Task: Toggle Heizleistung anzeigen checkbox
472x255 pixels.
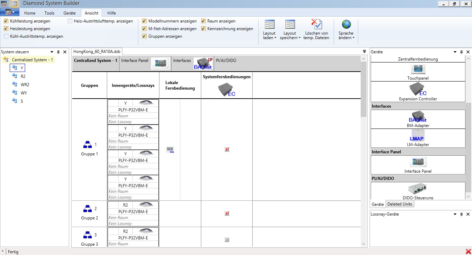Action: coord(6,29)
